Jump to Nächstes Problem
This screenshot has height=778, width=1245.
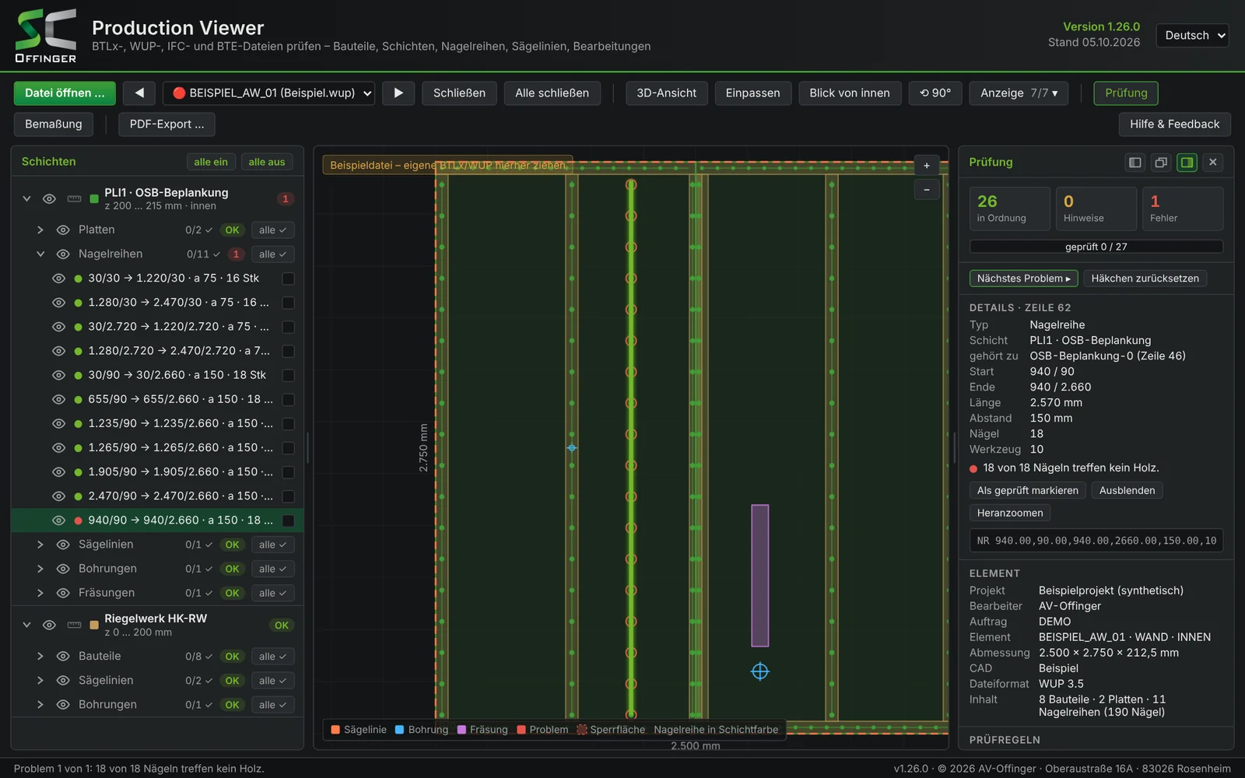[x=1023, y=279]
